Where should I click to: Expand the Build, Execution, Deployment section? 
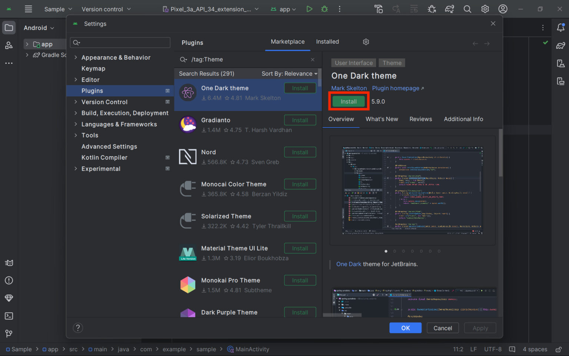coord(76,113)
